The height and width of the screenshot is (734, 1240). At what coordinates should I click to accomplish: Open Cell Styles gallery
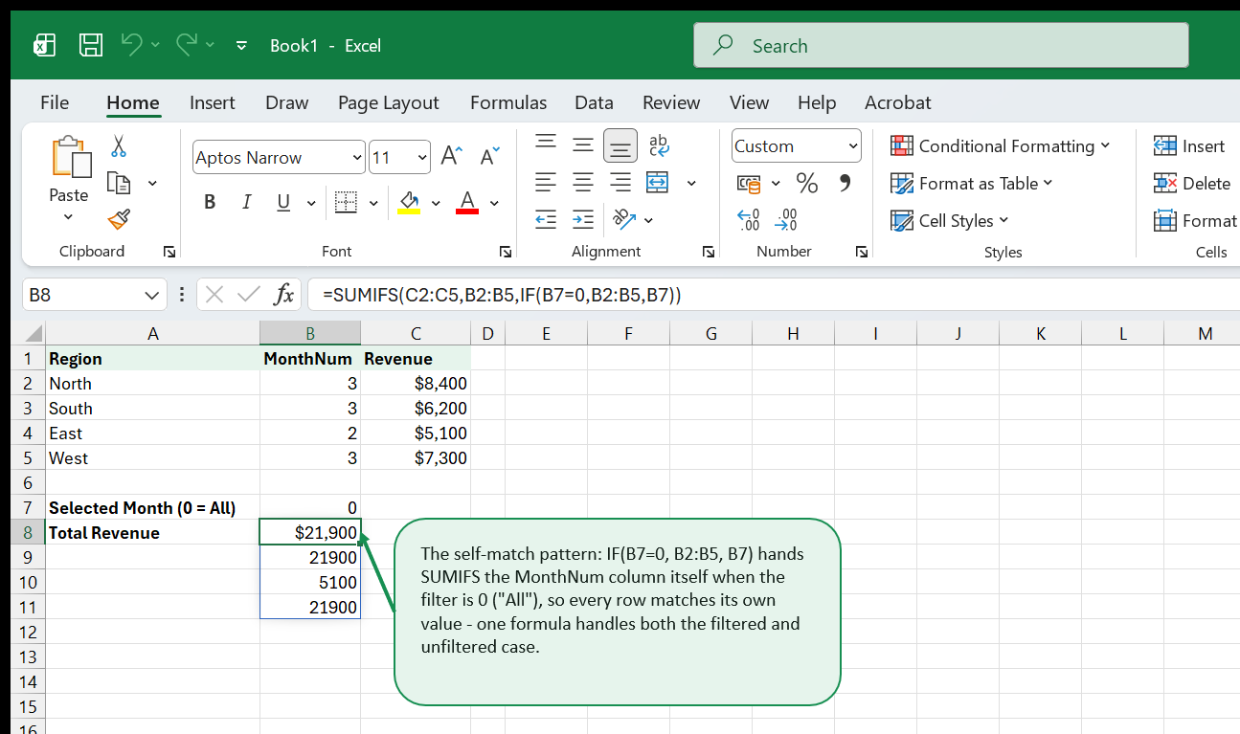click(950, 220)
